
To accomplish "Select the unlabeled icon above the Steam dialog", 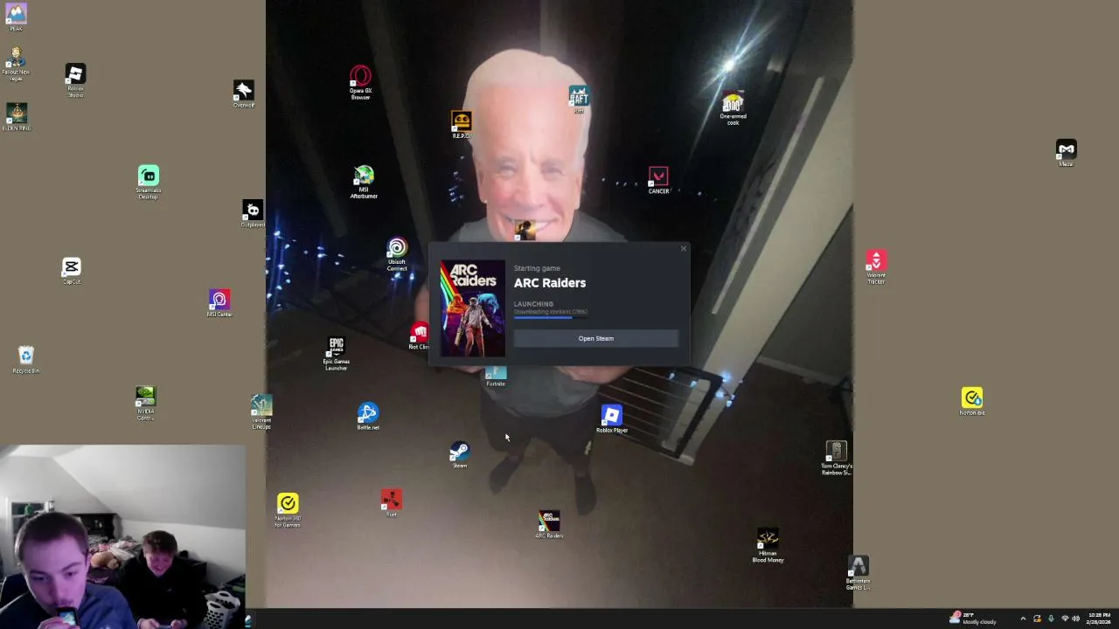I will [x=525, y=231].
